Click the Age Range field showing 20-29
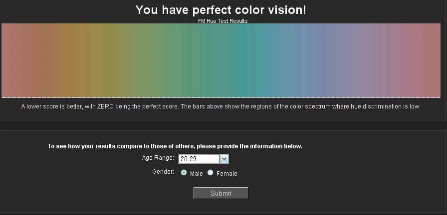The image size is (447, 215). 199,159
